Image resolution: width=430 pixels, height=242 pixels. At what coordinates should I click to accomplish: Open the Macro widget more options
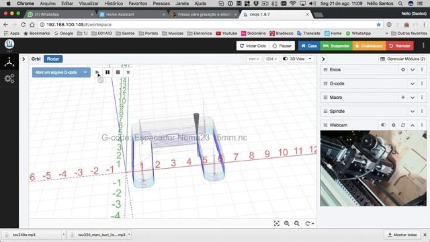click(422, 97)
